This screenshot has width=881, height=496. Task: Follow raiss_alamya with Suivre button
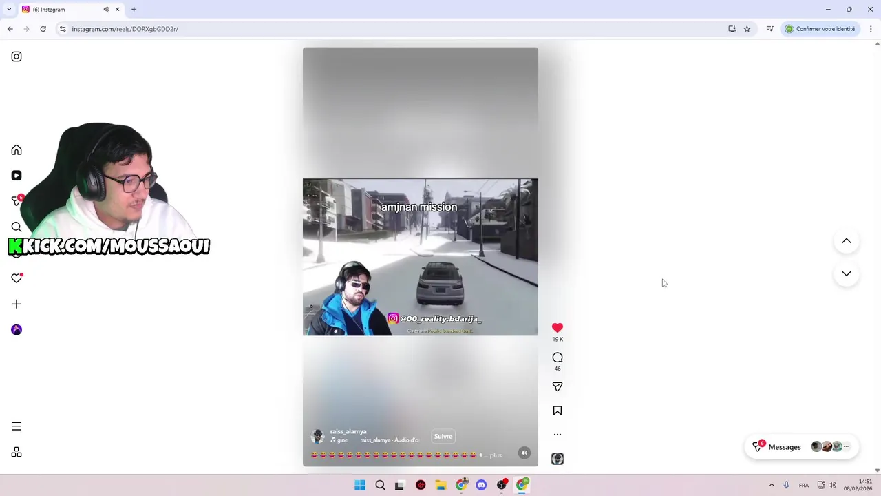point(443,436)
